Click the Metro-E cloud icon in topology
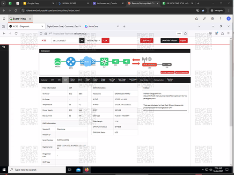Screen dimensions: 234x175 pos(88,61)
